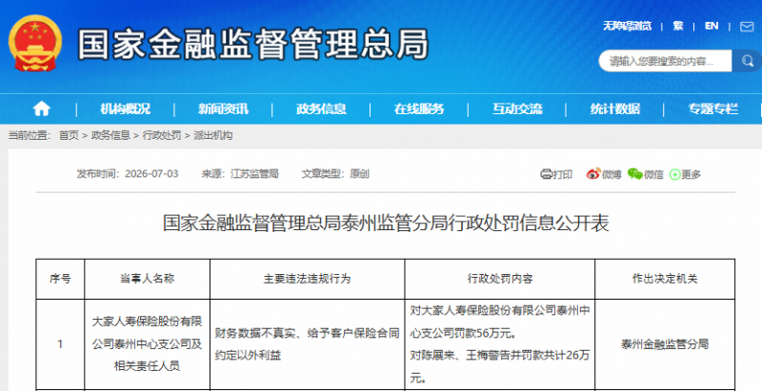
Task: Open the 专题专栏 menu
Action: (712, 108)
